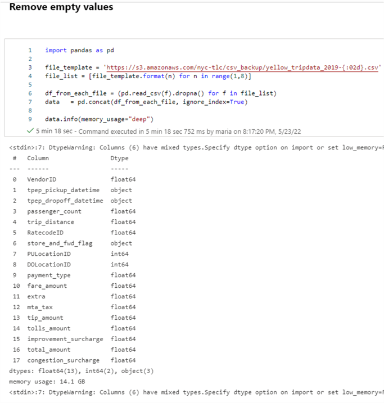
Task: Click 'trip_distance' column name
Action: [51, 222]
